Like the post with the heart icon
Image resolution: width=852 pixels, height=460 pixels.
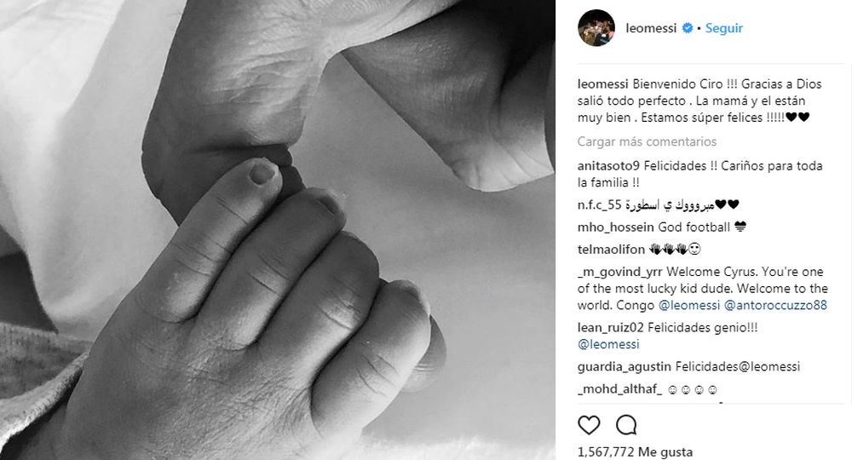589,425
